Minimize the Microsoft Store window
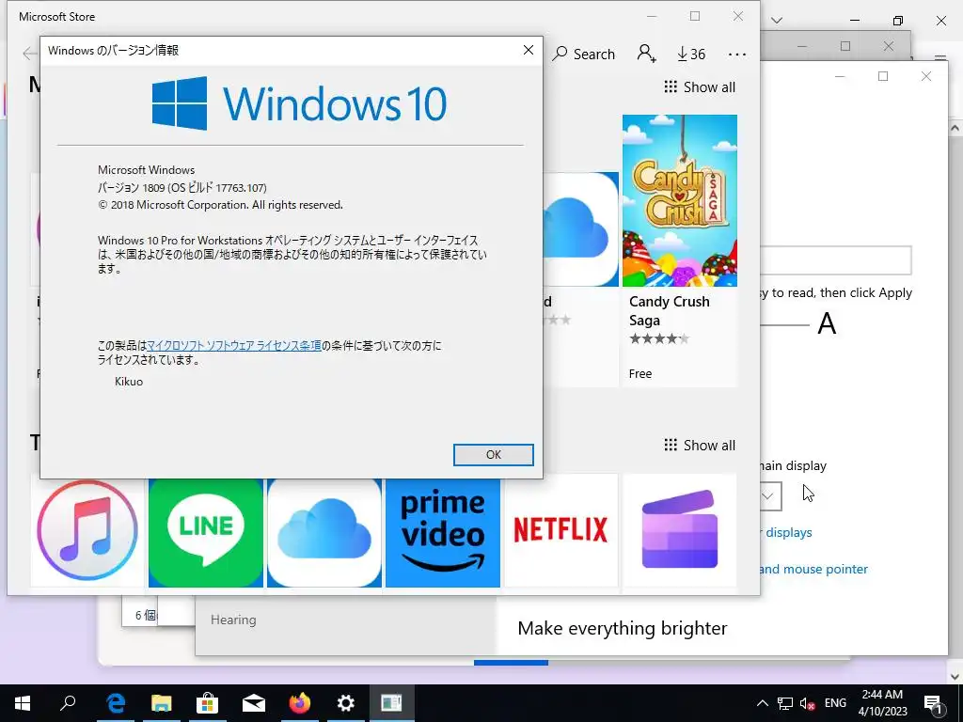Image resolution: width=963 pixels, height=722 pixels. pos(652,17)
